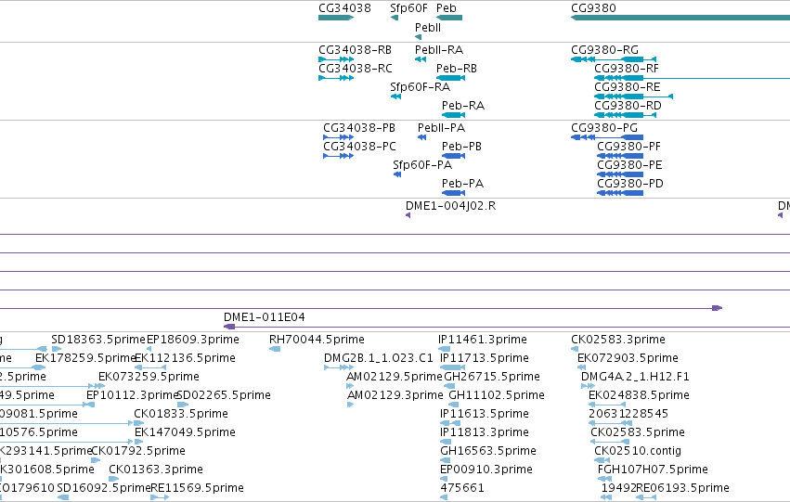Select the CG9380 gene track
The height and width of the screenshot is (502, 790).
point(680,18)
